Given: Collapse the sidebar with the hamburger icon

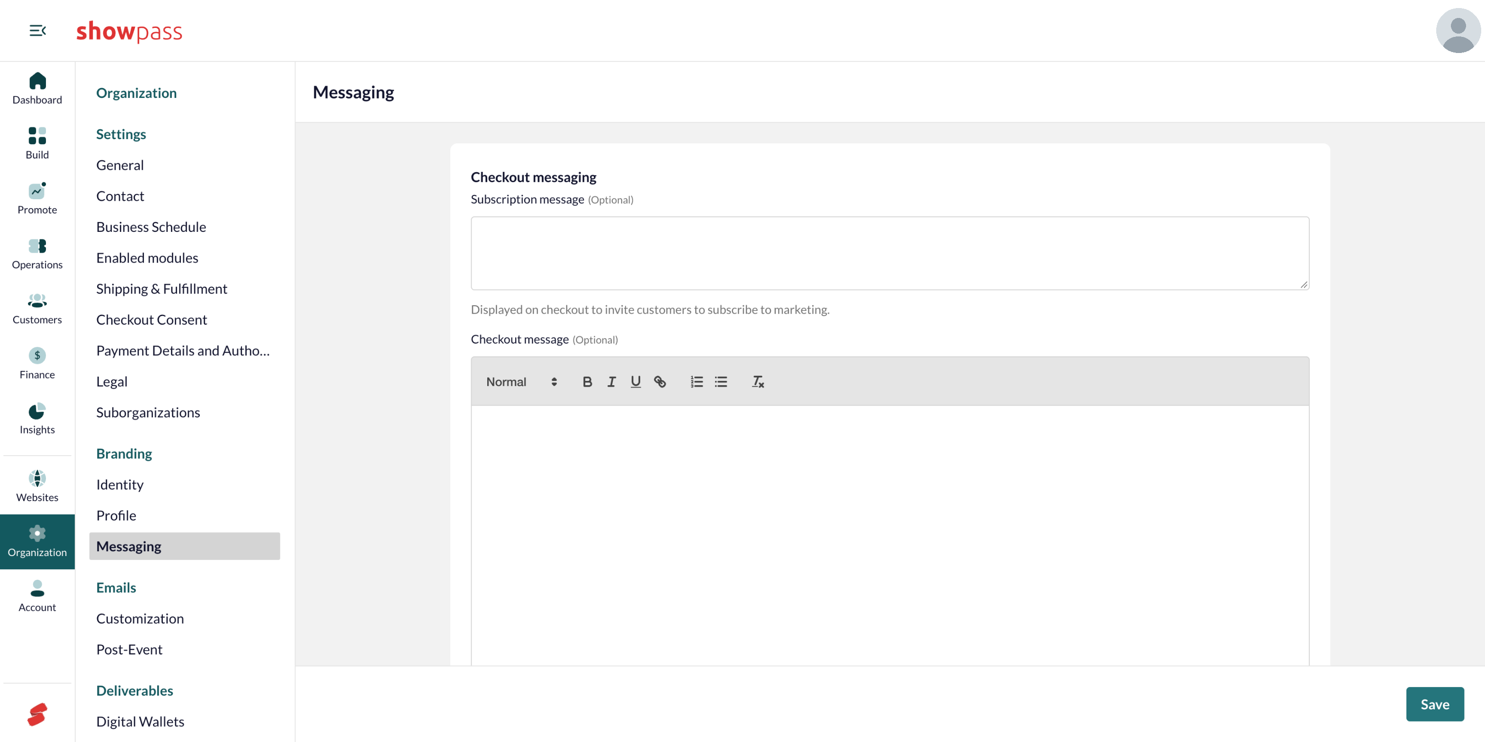Looking at the screenshot, I should tap(37, 31).
